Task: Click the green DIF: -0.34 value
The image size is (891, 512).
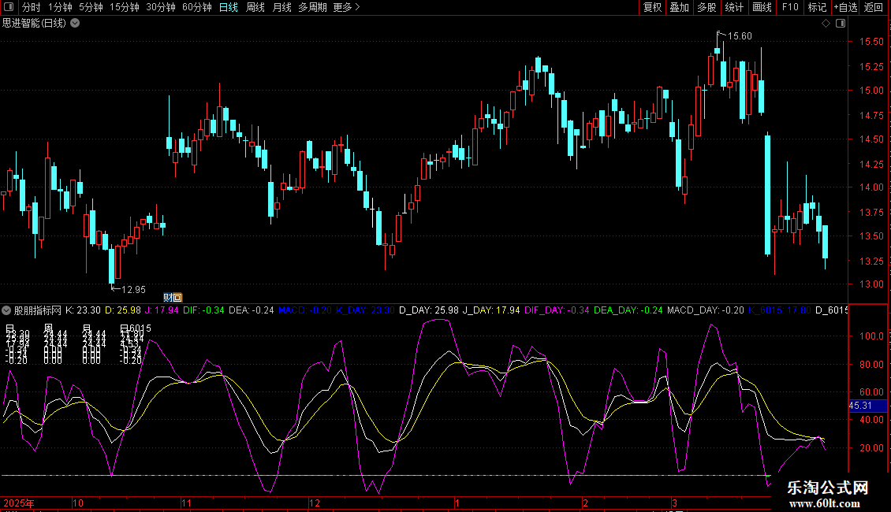Action: 203,310
